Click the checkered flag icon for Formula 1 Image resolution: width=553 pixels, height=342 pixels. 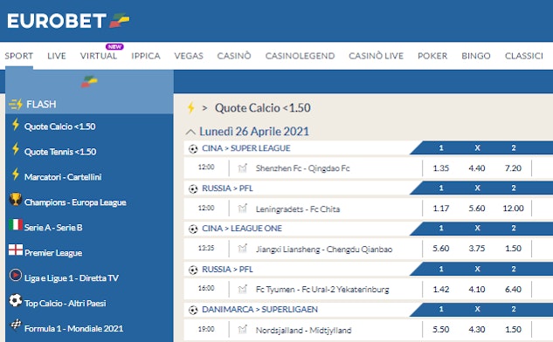click(x=16, y=325)
